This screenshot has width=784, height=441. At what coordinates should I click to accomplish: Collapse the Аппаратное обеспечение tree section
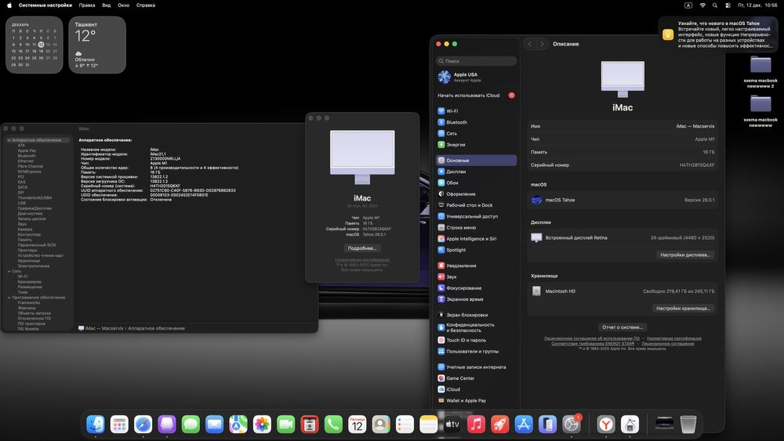pyautogui.click(x=9, y=140)
